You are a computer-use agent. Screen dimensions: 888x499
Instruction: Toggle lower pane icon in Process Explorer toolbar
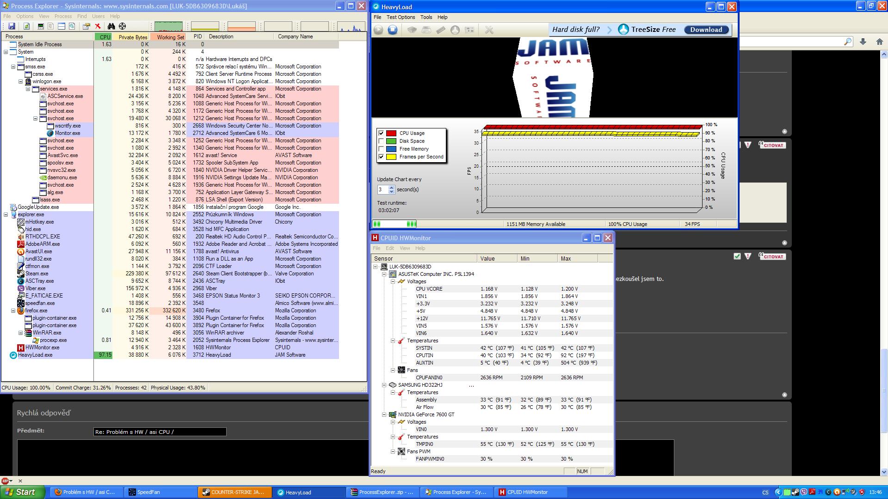[x=62, y=26]
